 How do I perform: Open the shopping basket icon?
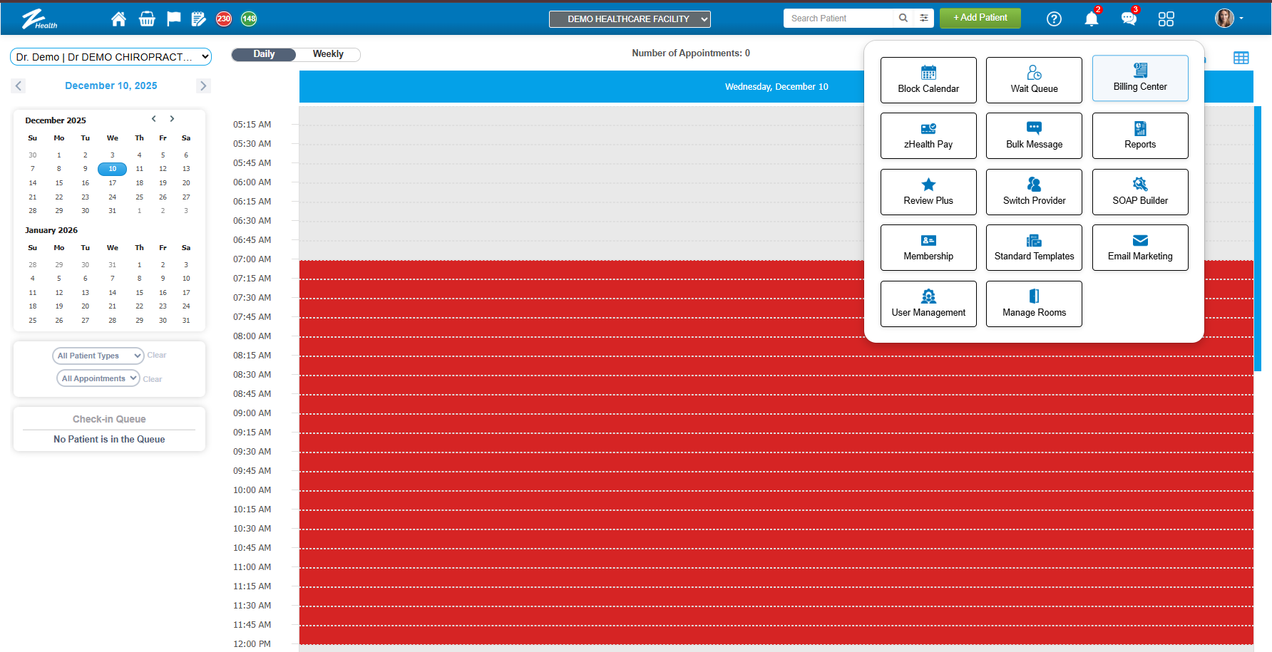[147, 19]
